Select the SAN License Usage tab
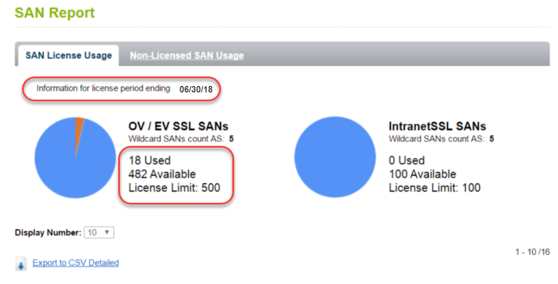558x284 pixels. click(68, 56)
